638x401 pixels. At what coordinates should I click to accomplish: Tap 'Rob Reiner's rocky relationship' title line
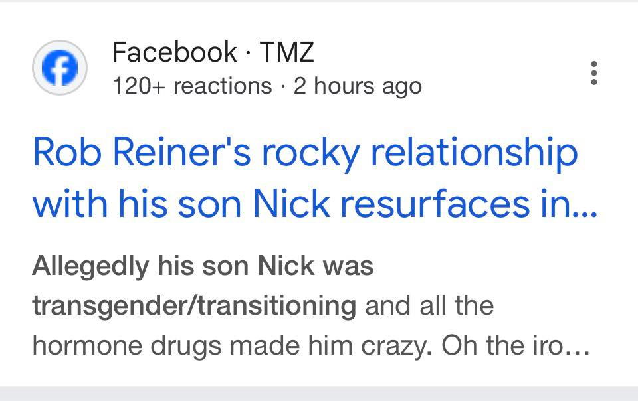(x=304, y=153)
